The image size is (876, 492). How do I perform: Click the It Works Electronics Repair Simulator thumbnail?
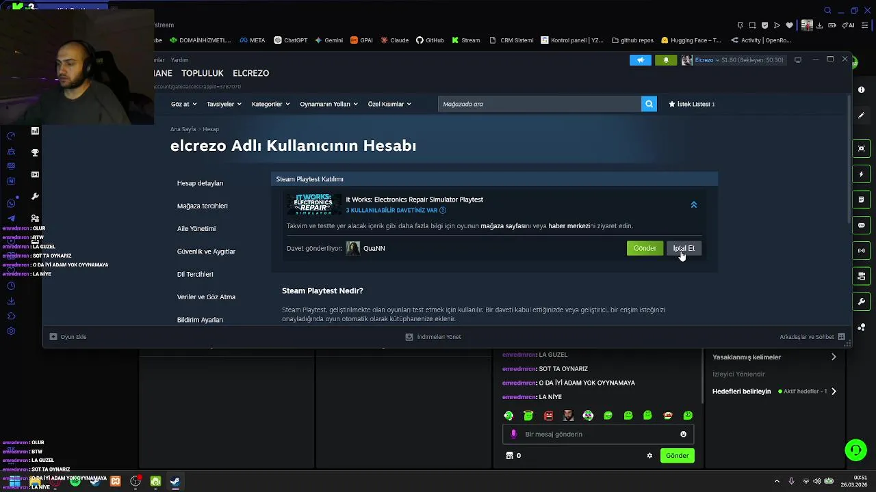tap(313, 204)
